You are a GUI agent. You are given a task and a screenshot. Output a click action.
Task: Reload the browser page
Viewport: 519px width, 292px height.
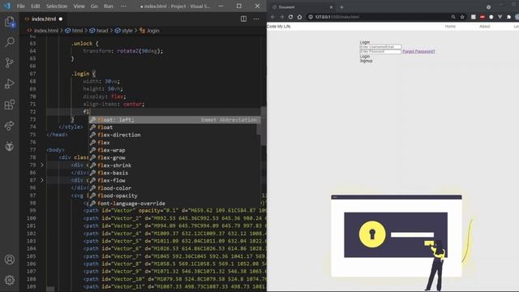(290, 17)
